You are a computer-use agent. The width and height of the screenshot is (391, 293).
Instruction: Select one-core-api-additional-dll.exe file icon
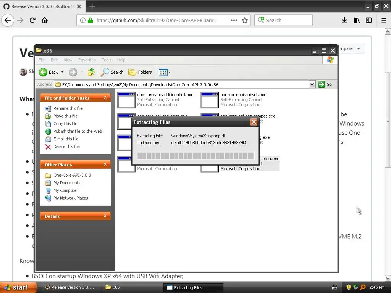[x=126, y=100]
